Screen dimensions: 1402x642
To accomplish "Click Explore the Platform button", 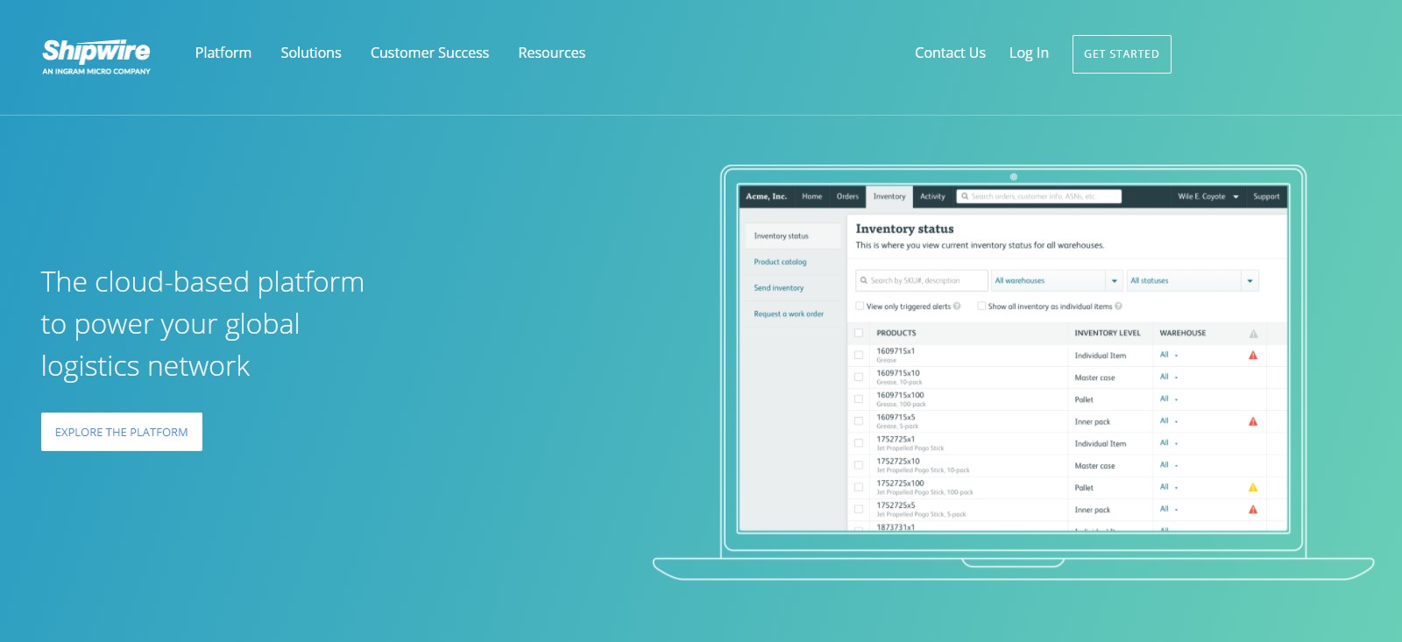I will [x=122, y=432].
